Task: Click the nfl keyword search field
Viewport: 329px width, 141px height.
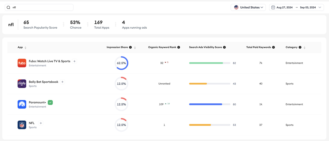Action: click(x=39, y=7)
